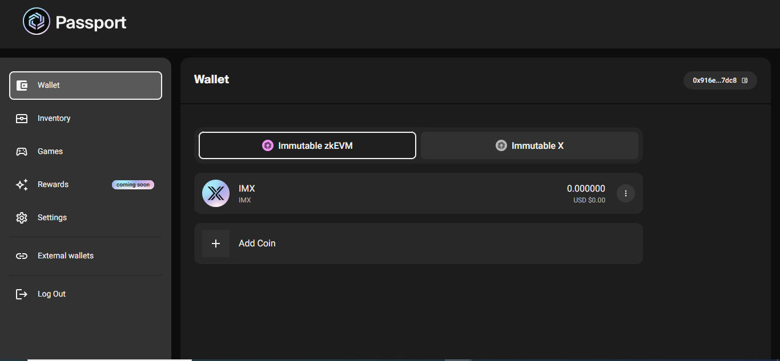Click the copy icon beside address
780x361 pixels.
pyautogui.click(x=745, y=80)
